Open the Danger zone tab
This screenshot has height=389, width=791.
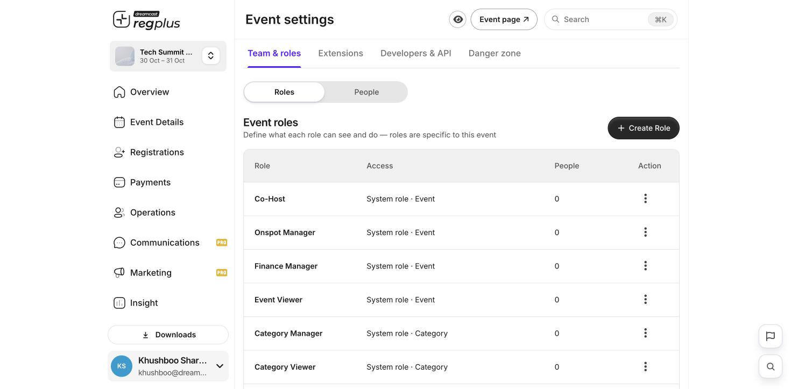pos(495,53)
